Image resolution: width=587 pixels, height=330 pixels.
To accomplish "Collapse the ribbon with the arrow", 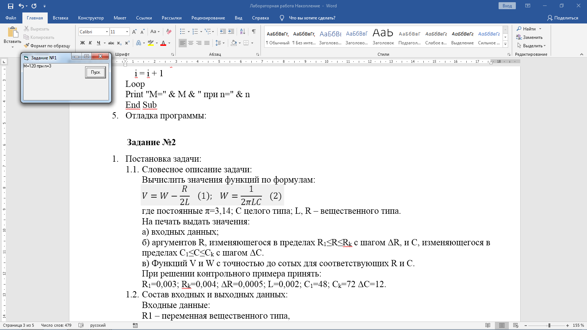I will [581, 54].
